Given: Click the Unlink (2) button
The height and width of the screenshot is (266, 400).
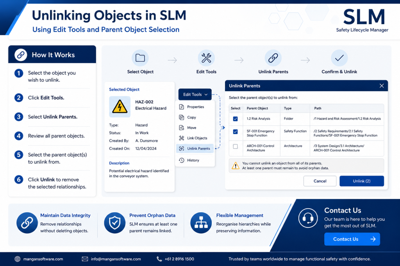Looking at the screenshot, I should coord(361,181).
